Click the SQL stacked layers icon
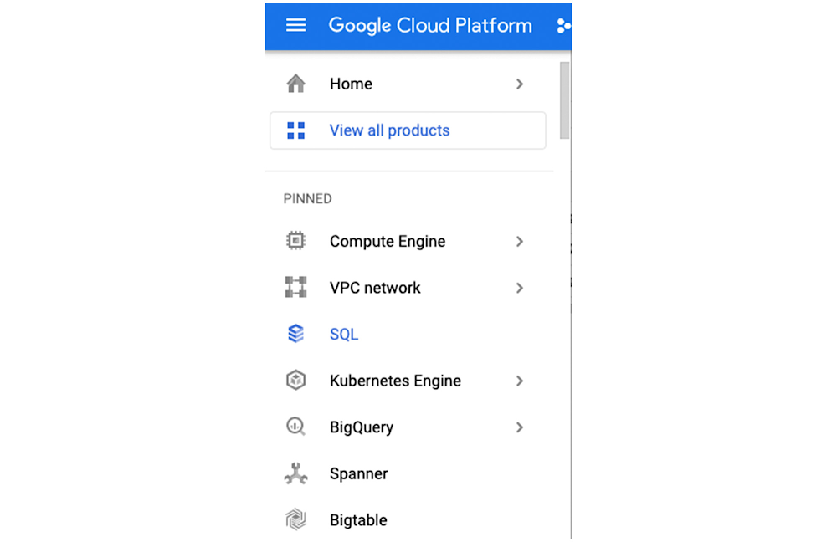This screenshot has height=542, width=837. tap(295, 334)
